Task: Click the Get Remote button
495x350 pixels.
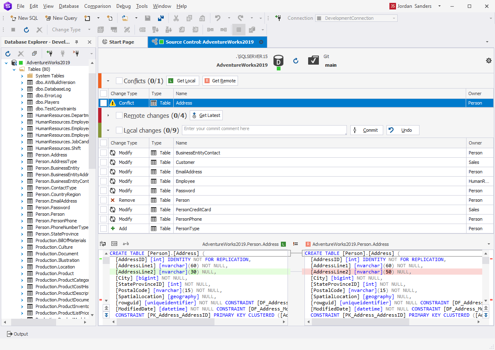Action: click(x=220, y=80)
